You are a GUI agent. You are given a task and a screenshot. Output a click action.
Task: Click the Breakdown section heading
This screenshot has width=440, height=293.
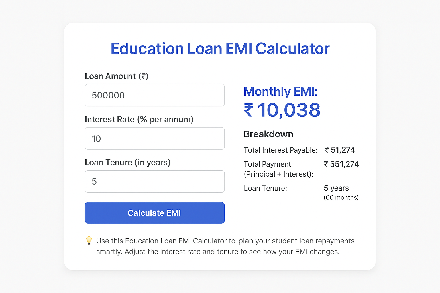point(268,134)
